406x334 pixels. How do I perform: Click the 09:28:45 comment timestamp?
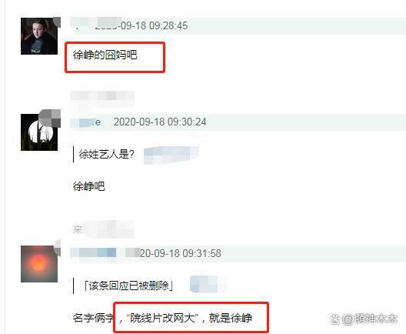point(141,25)
